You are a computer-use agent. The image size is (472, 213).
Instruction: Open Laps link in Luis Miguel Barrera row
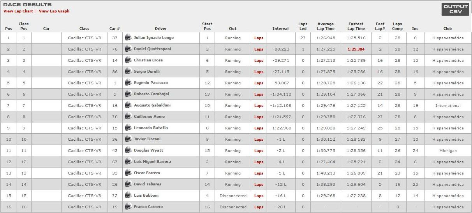coord(259,162)
